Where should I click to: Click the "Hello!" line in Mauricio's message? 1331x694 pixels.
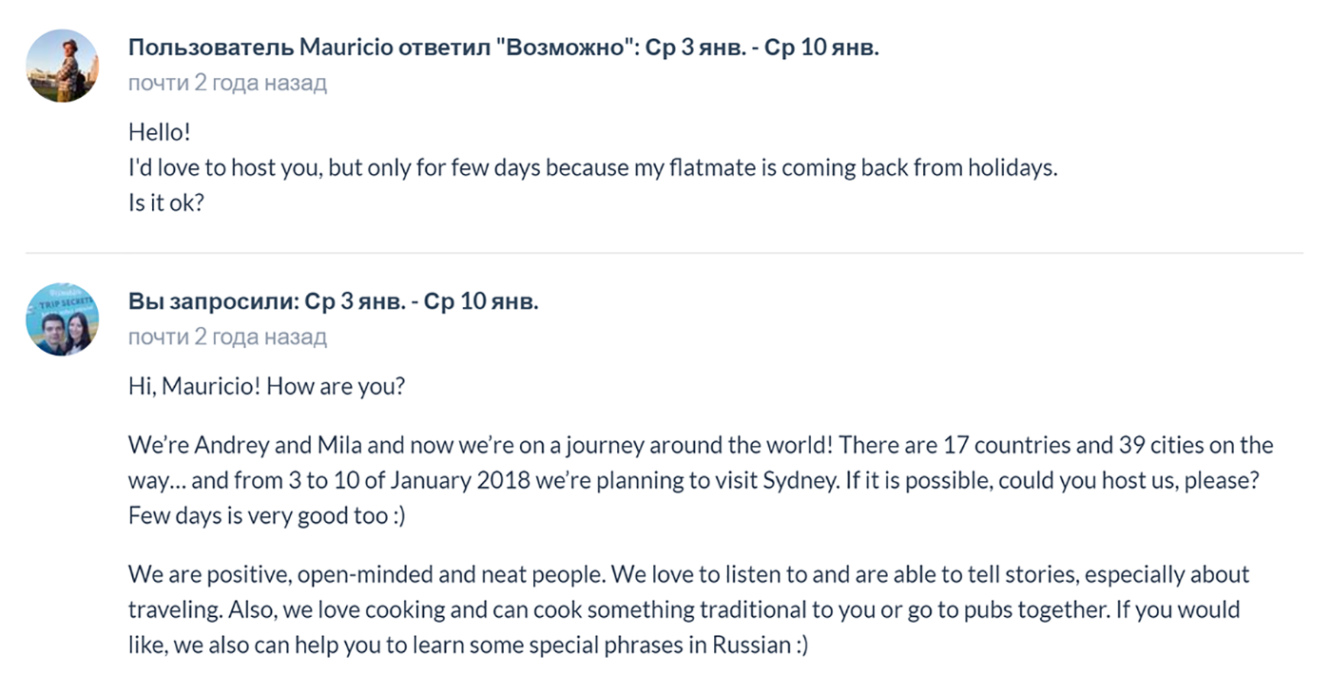[x=160, y=132]
